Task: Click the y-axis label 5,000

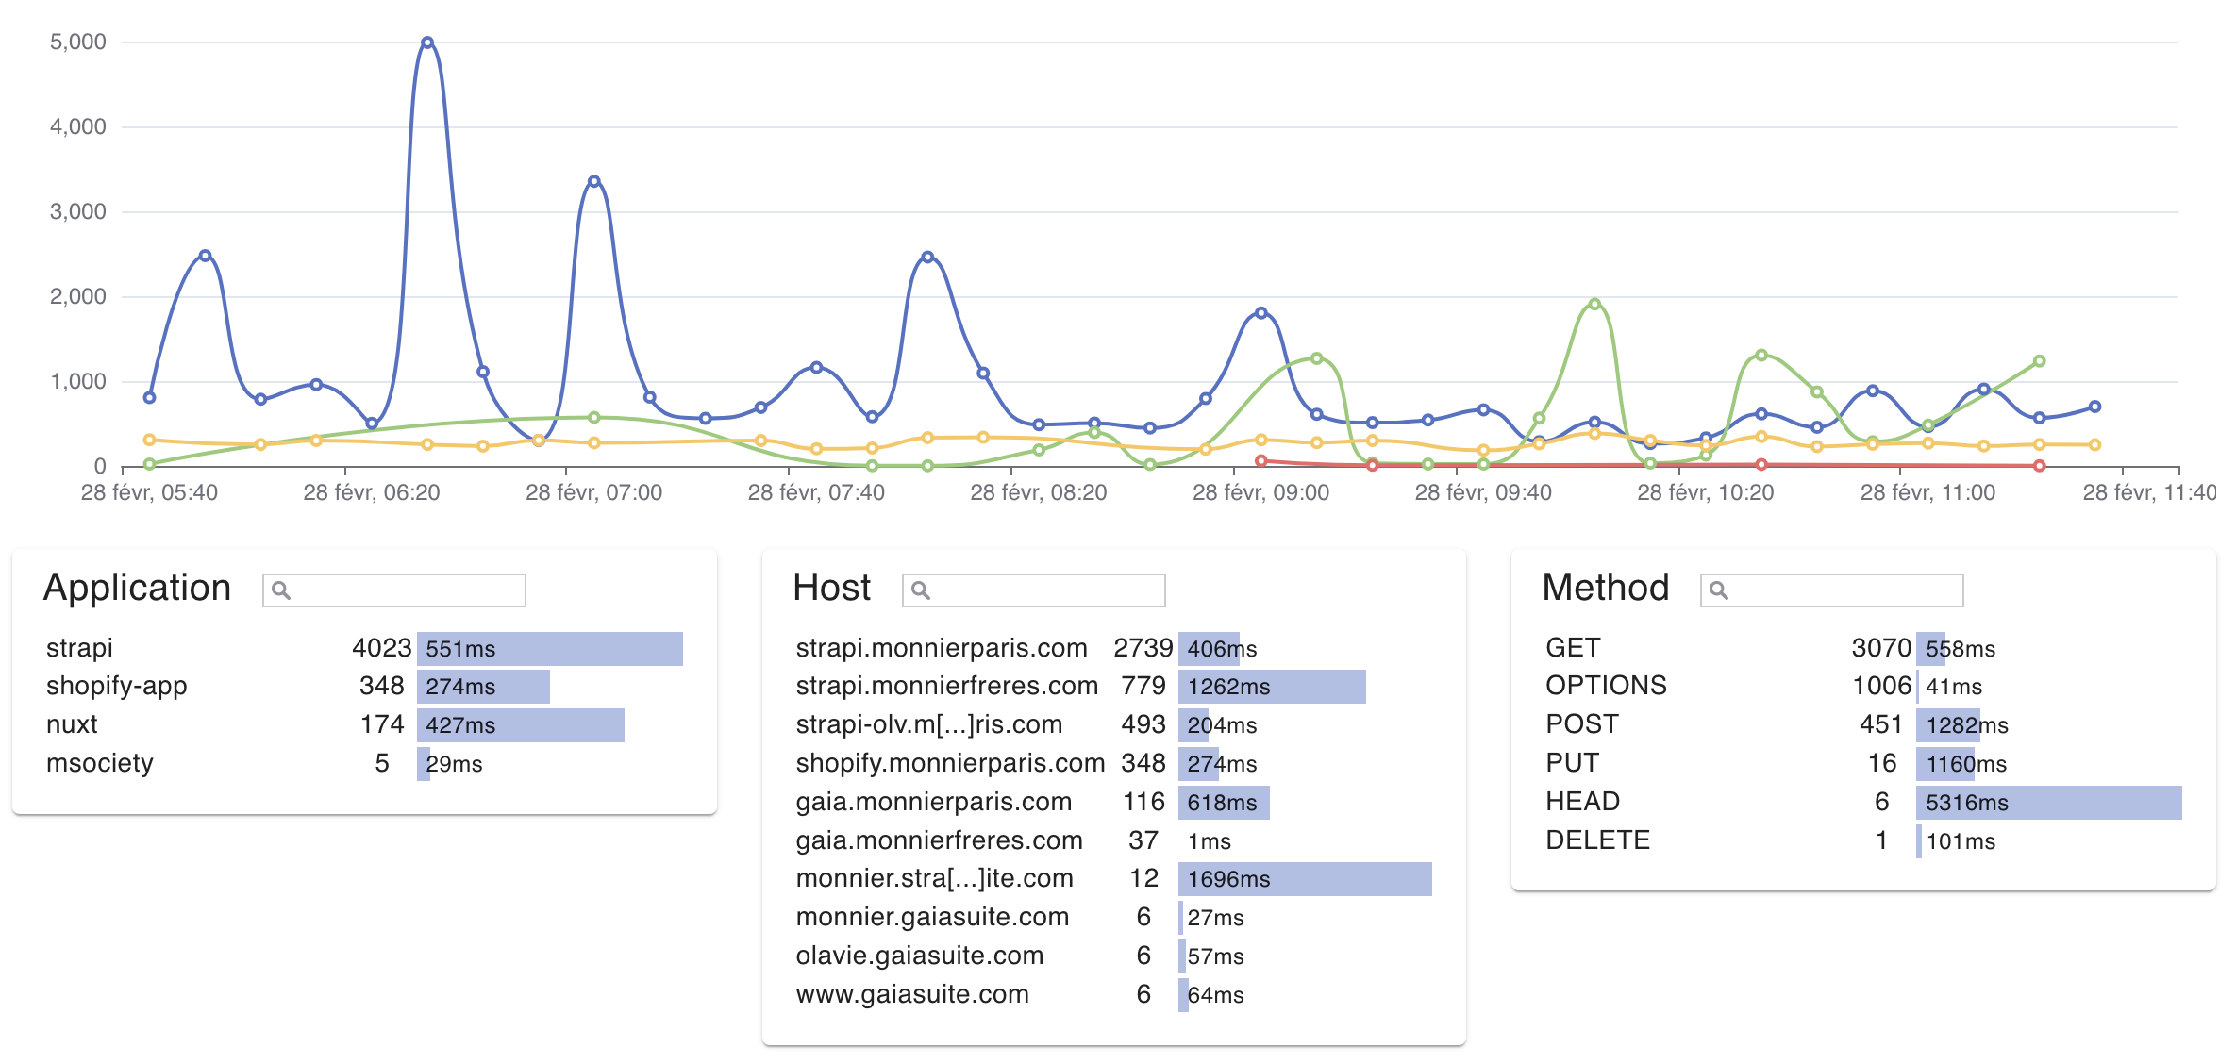Action: tap(78, 42)
